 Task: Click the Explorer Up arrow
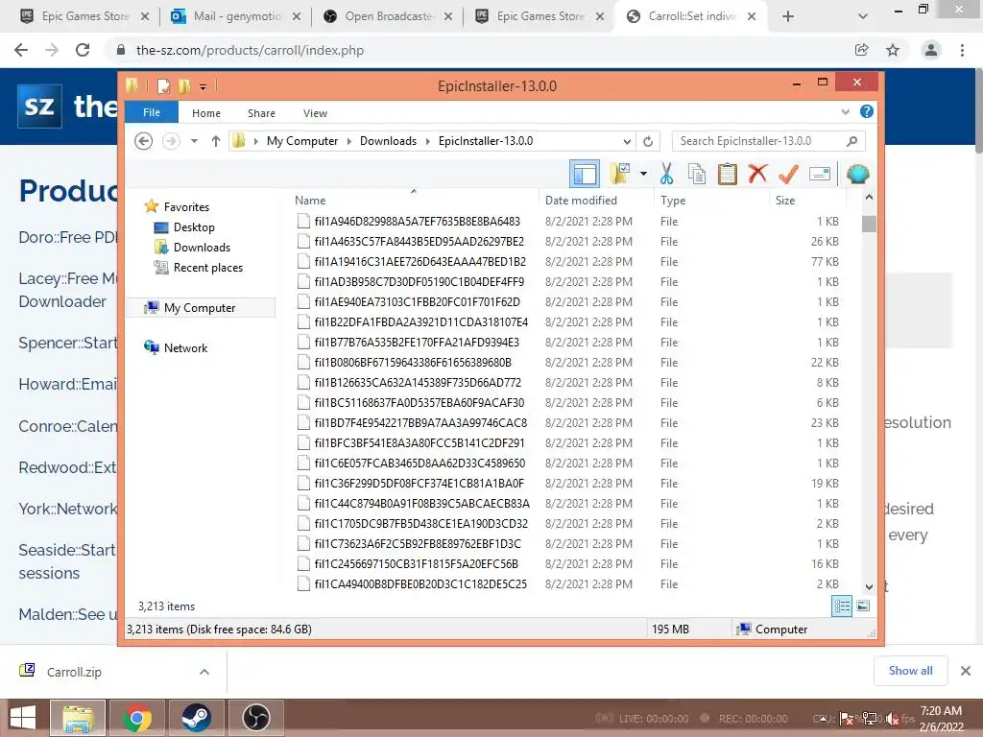click(216, 141)
